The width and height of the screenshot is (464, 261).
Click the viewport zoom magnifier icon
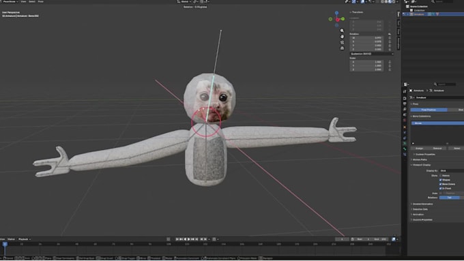coord(342,31)
